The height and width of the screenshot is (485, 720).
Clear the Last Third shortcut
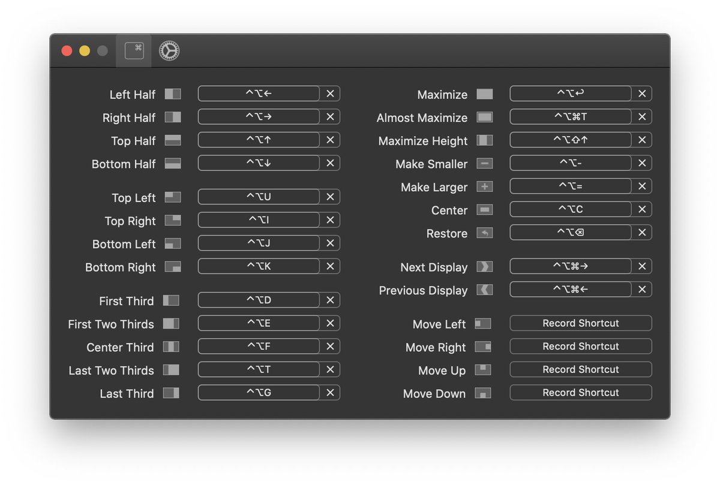(330, 393)
